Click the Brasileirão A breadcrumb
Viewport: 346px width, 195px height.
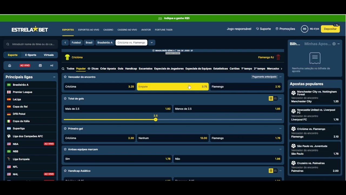tap(105, 43)
